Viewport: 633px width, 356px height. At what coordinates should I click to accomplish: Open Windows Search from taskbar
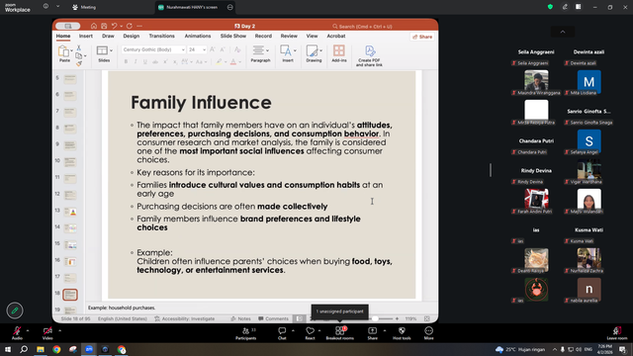(x=24, y=349)
